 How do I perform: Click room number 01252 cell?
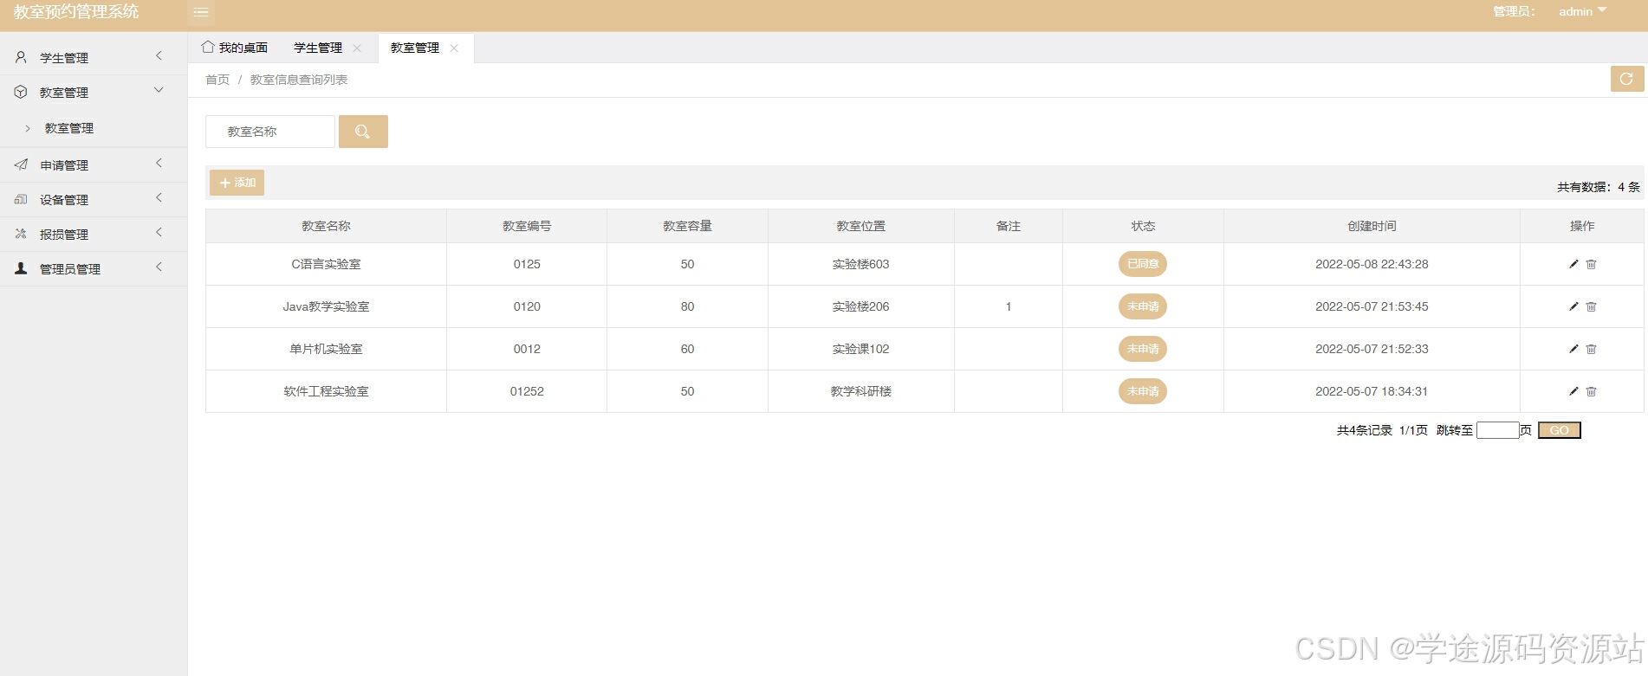pyautogui.click(x=527, y=391)
